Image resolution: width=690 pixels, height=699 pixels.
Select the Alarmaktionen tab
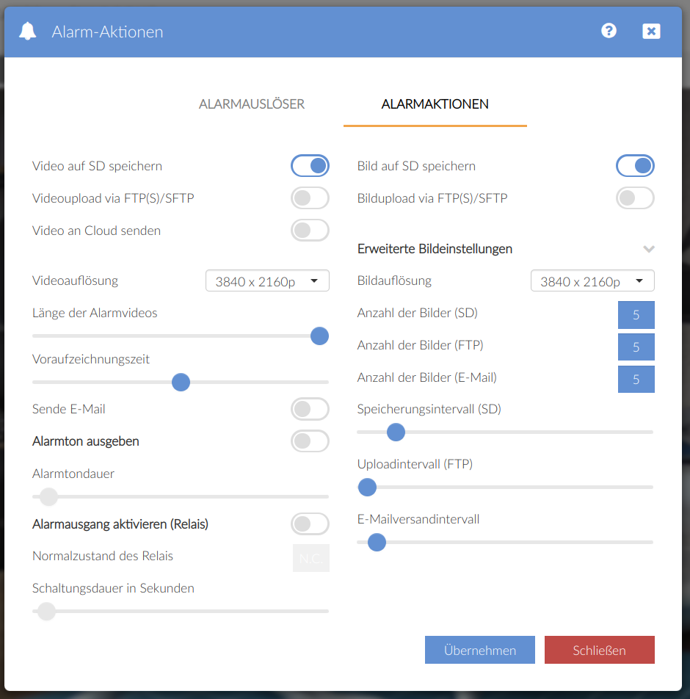tap(435, 104)
